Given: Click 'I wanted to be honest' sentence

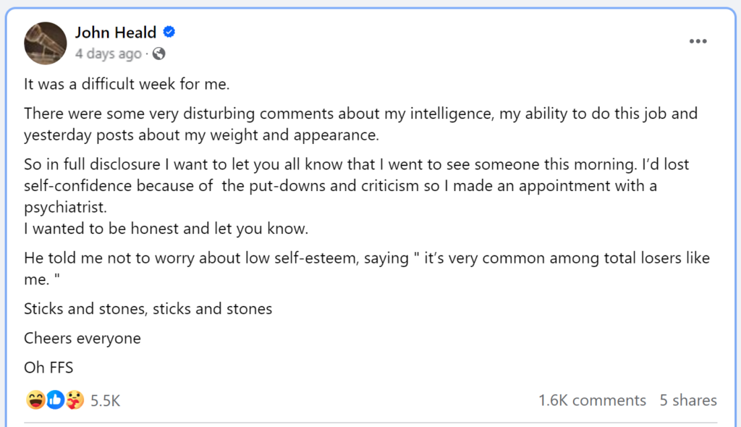Looking at the screenshot, I should point(166,229).
